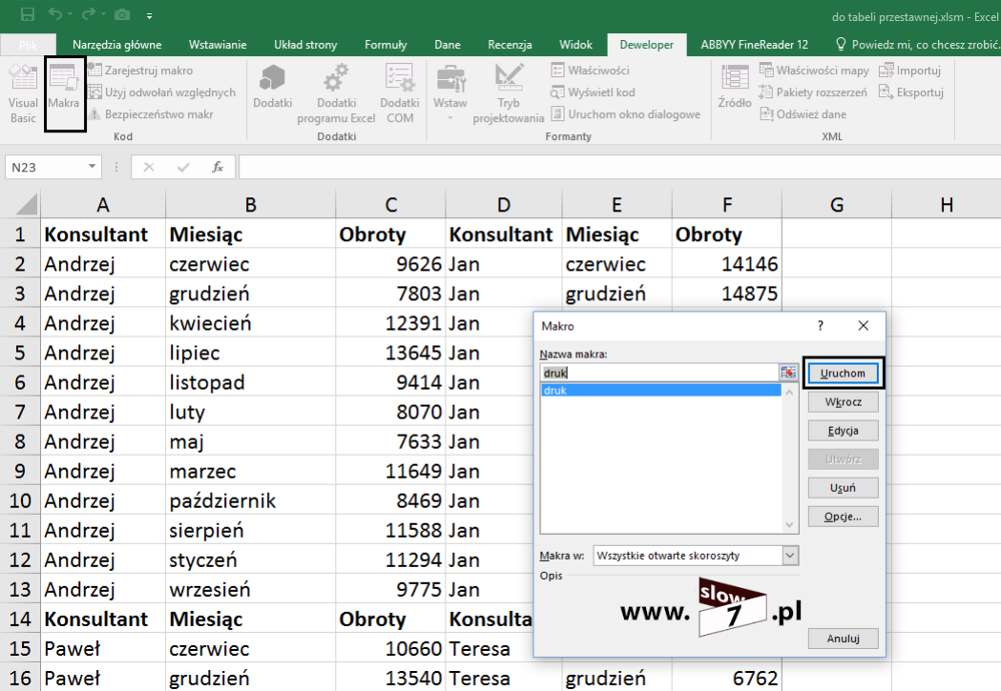Click the Wkrocz step-into button
Screen dimensions: 1001x691
point(844,402)
